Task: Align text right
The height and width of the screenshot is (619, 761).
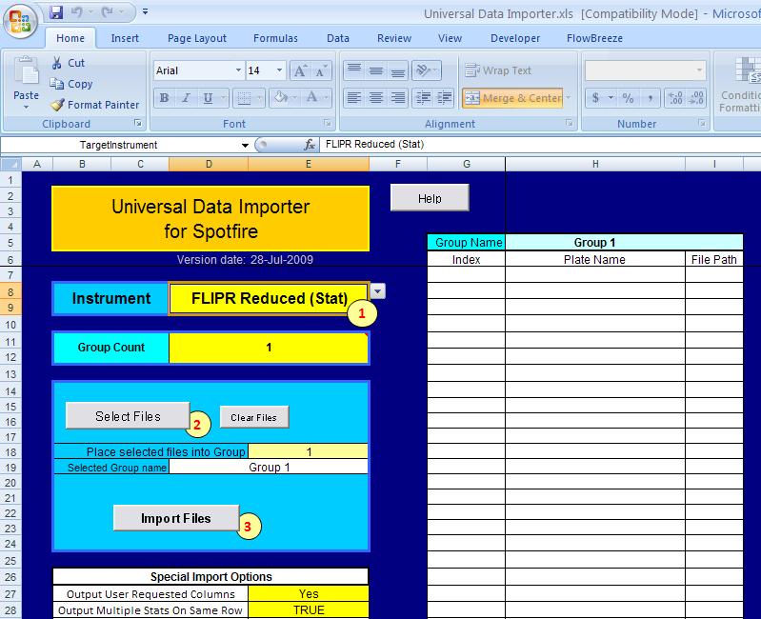Action: (x=398, y=98)
